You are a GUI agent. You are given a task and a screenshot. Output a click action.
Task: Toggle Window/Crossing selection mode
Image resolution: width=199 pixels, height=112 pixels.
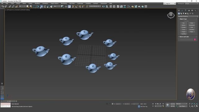(x=38, y=7)
